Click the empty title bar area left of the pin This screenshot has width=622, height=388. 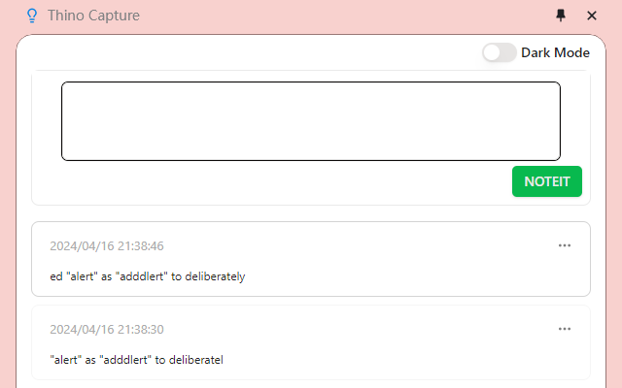(340, 16)
